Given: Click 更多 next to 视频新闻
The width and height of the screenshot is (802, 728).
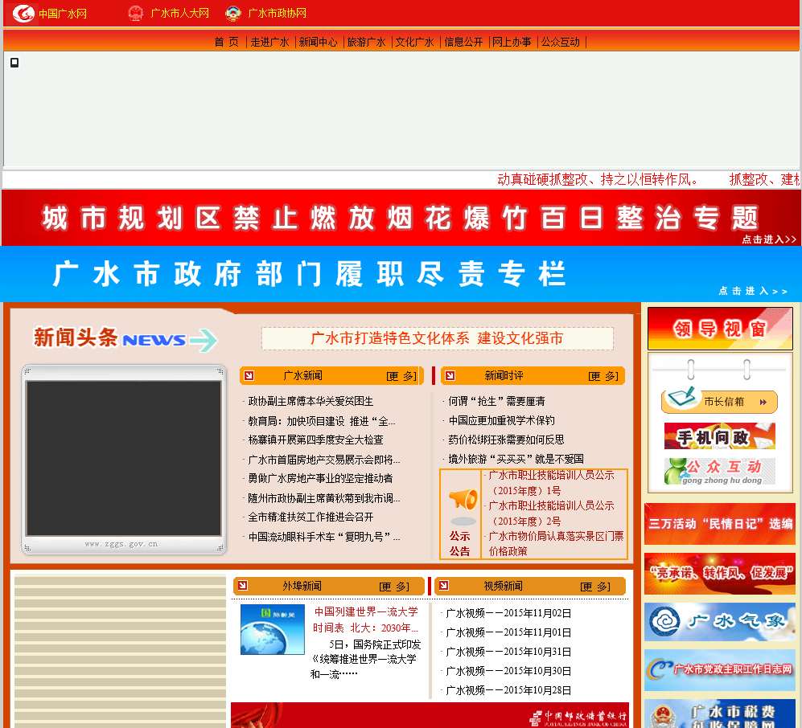Looking at the screenshot, I should tap(595, 587).
